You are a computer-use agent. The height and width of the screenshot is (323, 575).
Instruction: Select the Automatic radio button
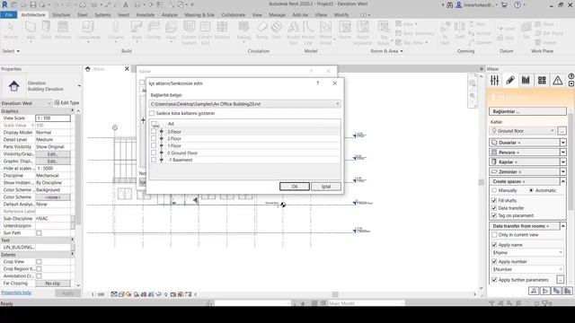pyautogui.click(x=531, y=190)
